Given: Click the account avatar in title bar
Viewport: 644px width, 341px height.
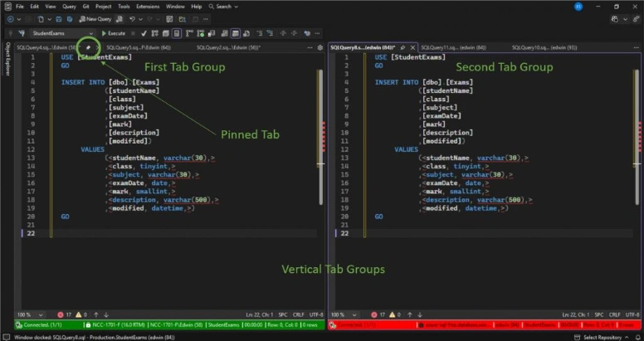Looking at the screenshot, I should (x=578, y=7).
